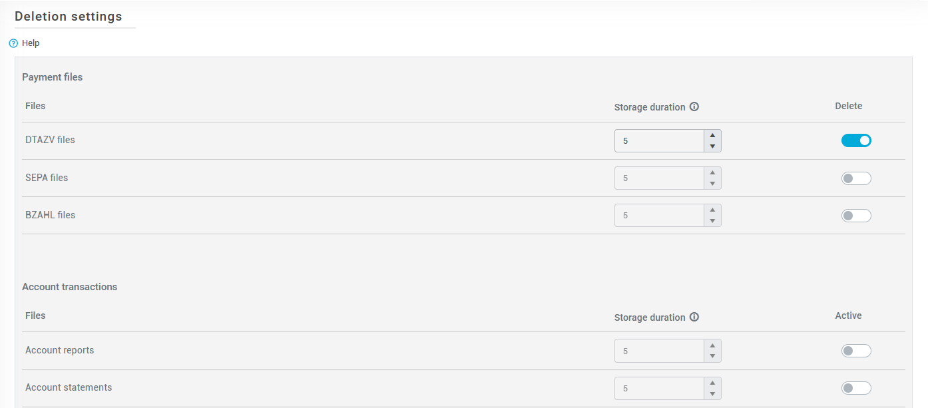This screenshot has height=408, width=928.
Task: Enable the BZAHL files delete toggle
Action: pyautogui.click(x=856, y=216)
